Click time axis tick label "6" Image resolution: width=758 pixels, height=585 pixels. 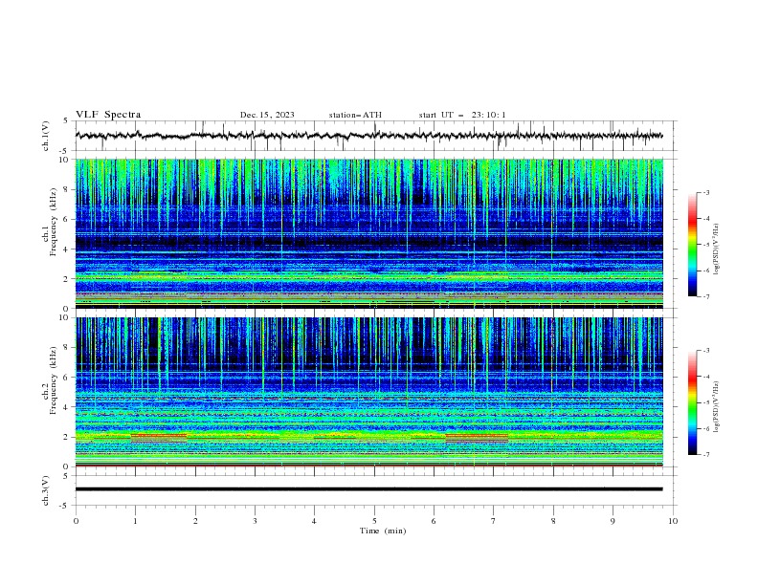434,521
